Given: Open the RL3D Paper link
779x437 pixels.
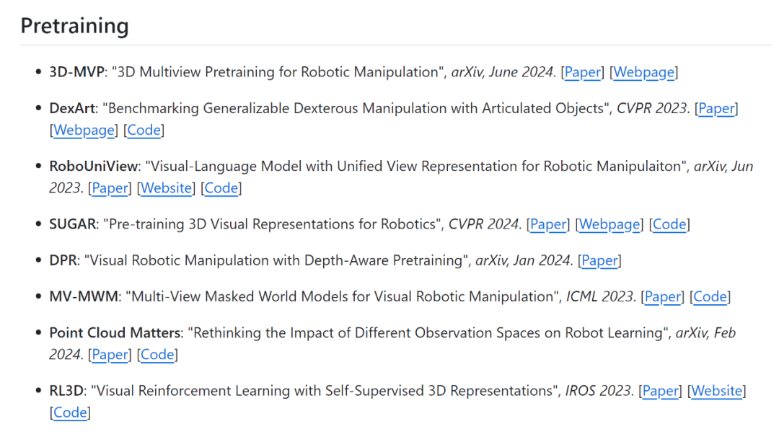Looking at the screenshot, I should pos(661,391).
